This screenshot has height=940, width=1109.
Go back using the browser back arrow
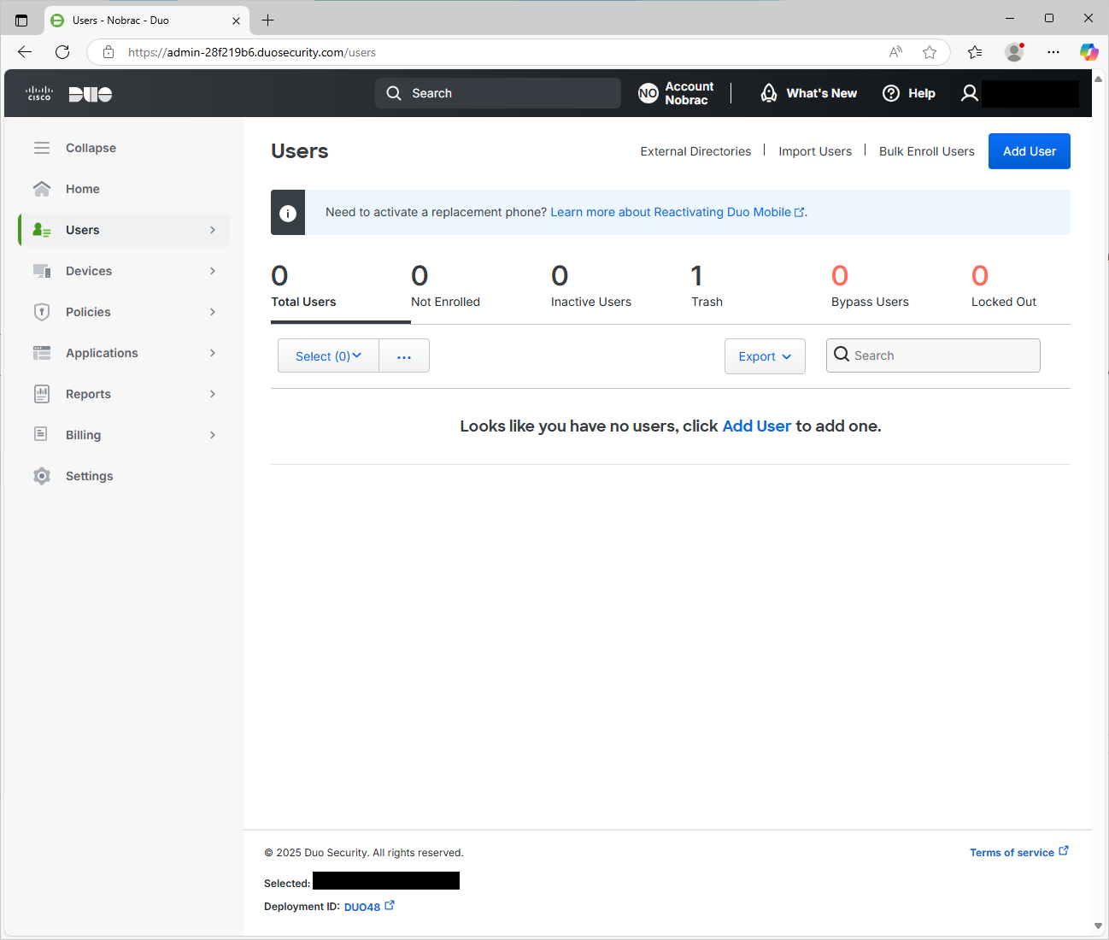click(x=25, y=52)
